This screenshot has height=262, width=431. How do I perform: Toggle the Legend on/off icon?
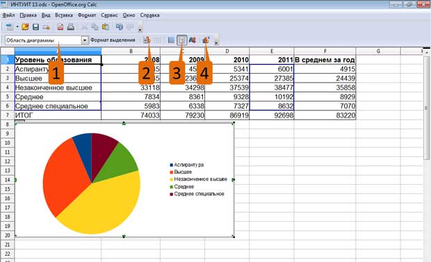[181, 40]
